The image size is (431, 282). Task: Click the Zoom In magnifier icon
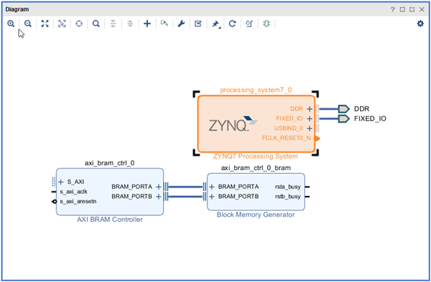point(11,24)
